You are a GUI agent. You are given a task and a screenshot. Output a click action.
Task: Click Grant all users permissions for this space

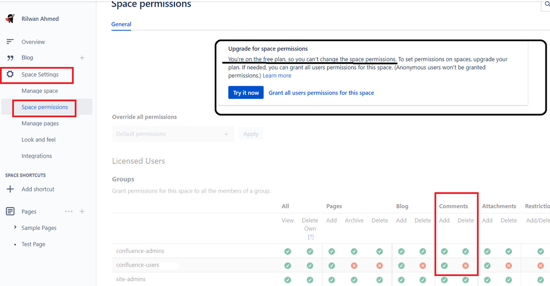(322, 93)
